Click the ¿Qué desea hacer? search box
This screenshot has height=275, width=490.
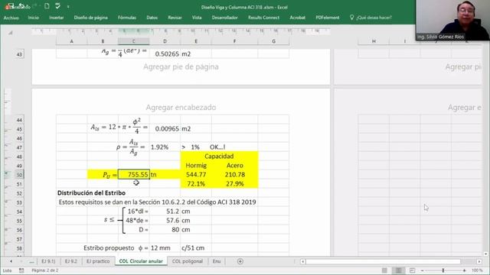374,18
